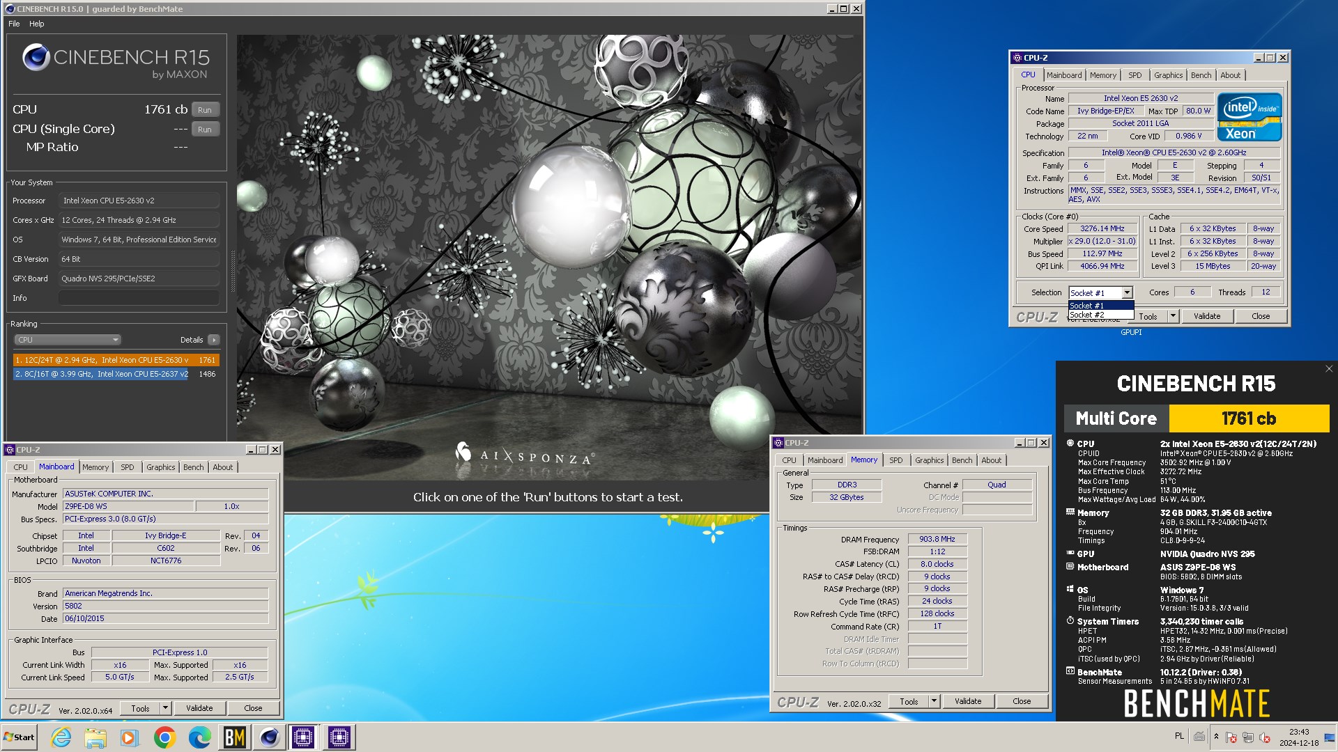
Task: Select ranking entry 8C/16T E5-2637 v2
Action: (x=116, y=374)
